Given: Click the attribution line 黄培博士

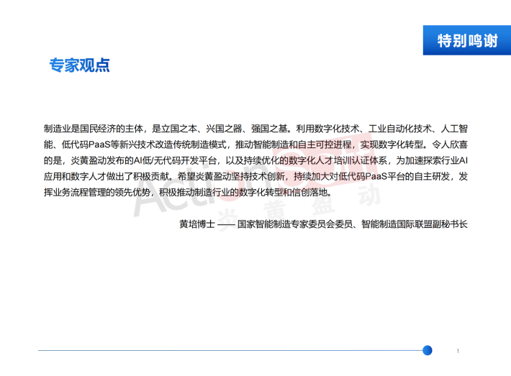Looking at the screenshot, I should click(323, 224).
